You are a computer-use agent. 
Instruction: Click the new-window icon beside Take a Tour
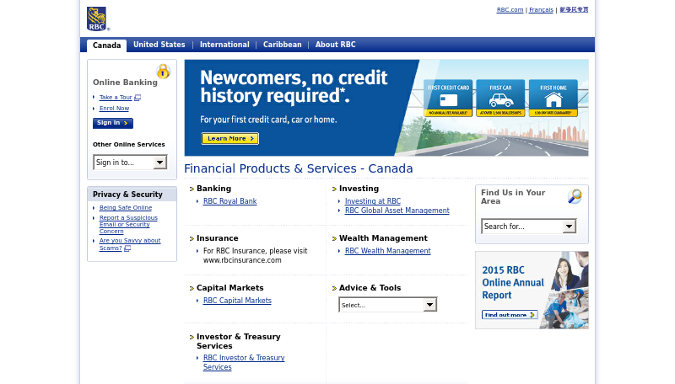tap(138, 98)
